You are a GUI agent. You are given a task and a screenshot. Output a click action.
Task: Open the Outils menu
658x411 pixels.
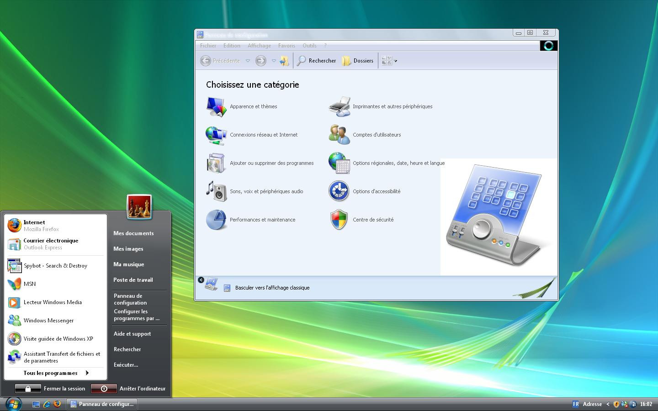(x=309, y=46)
